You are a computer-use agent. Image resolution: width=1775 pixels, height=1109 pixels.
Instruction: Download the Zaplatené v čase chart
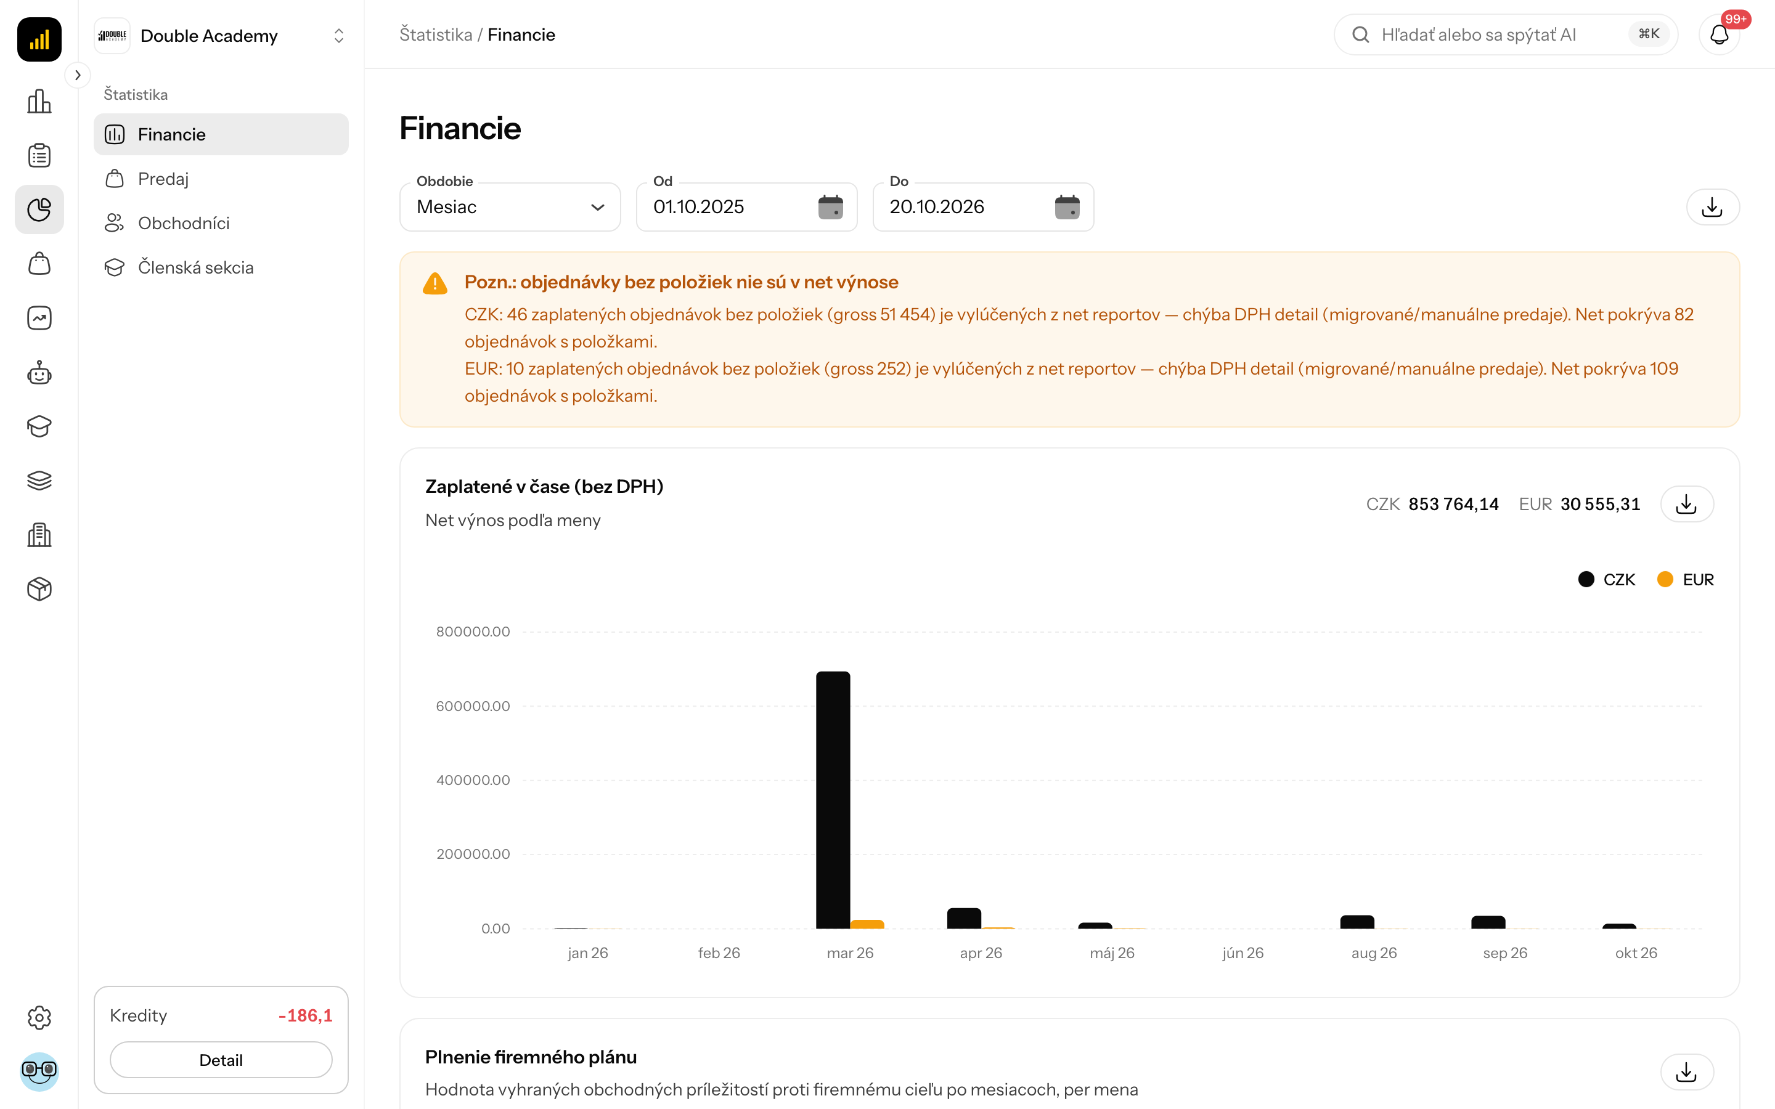[x=1686, y=504]
